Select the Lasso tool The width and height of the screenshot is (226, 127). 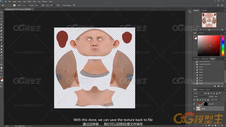(2, 18)
